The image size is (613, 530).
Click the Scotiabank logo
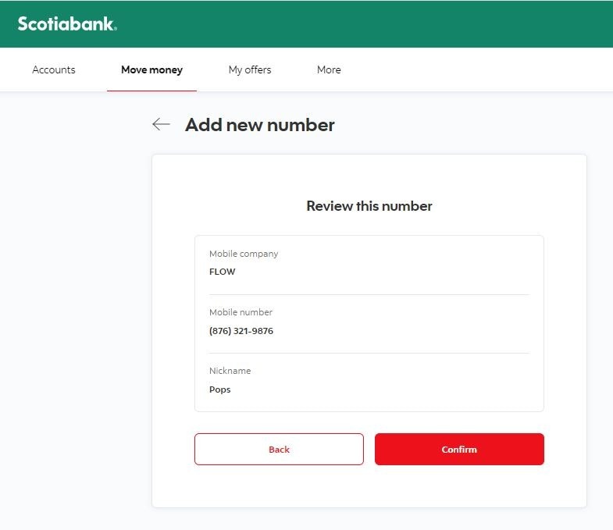tap(67, 24)
